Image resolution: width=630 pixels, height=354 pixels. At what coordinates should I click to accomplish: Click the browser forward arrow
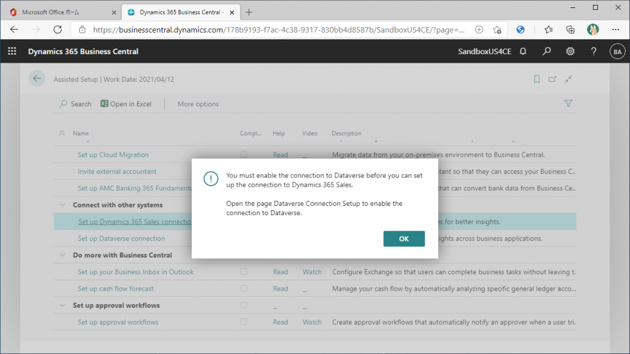point(36,29)
